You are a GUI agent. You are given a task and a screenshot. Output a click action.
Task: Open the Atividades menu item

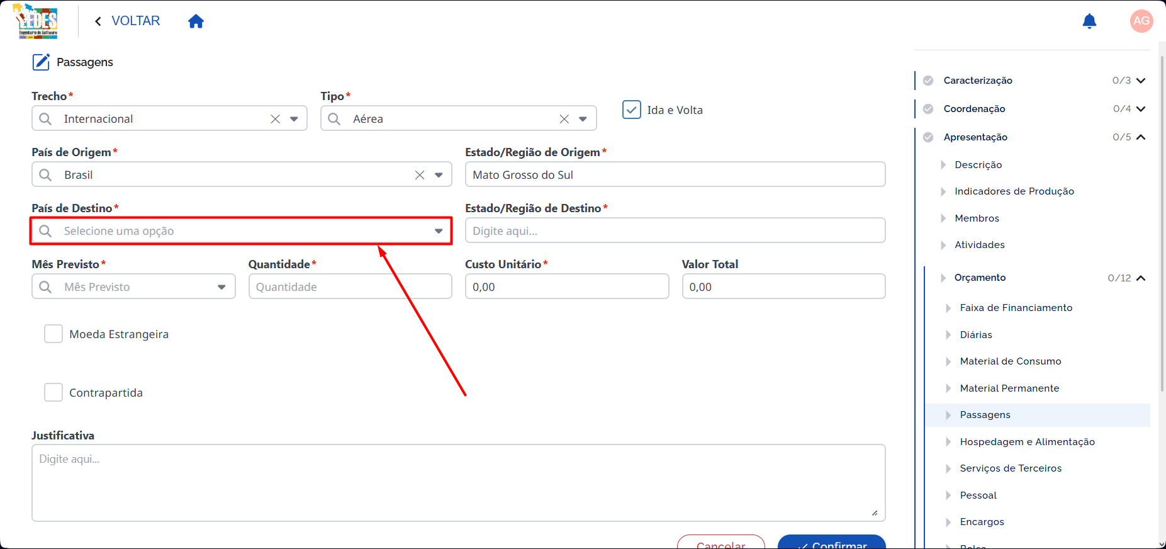click(x=979, y=245)
